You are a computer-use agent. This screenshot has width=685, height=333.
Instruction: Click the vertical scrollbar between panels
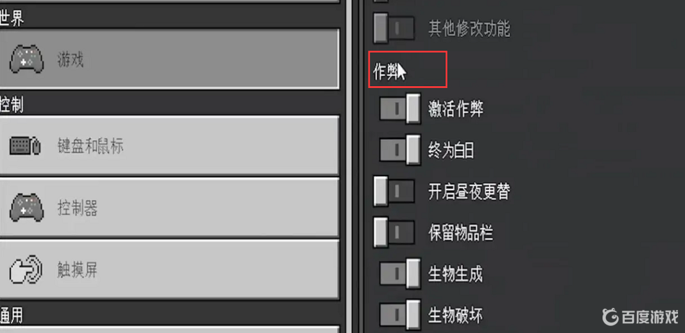tap(349, 166)
